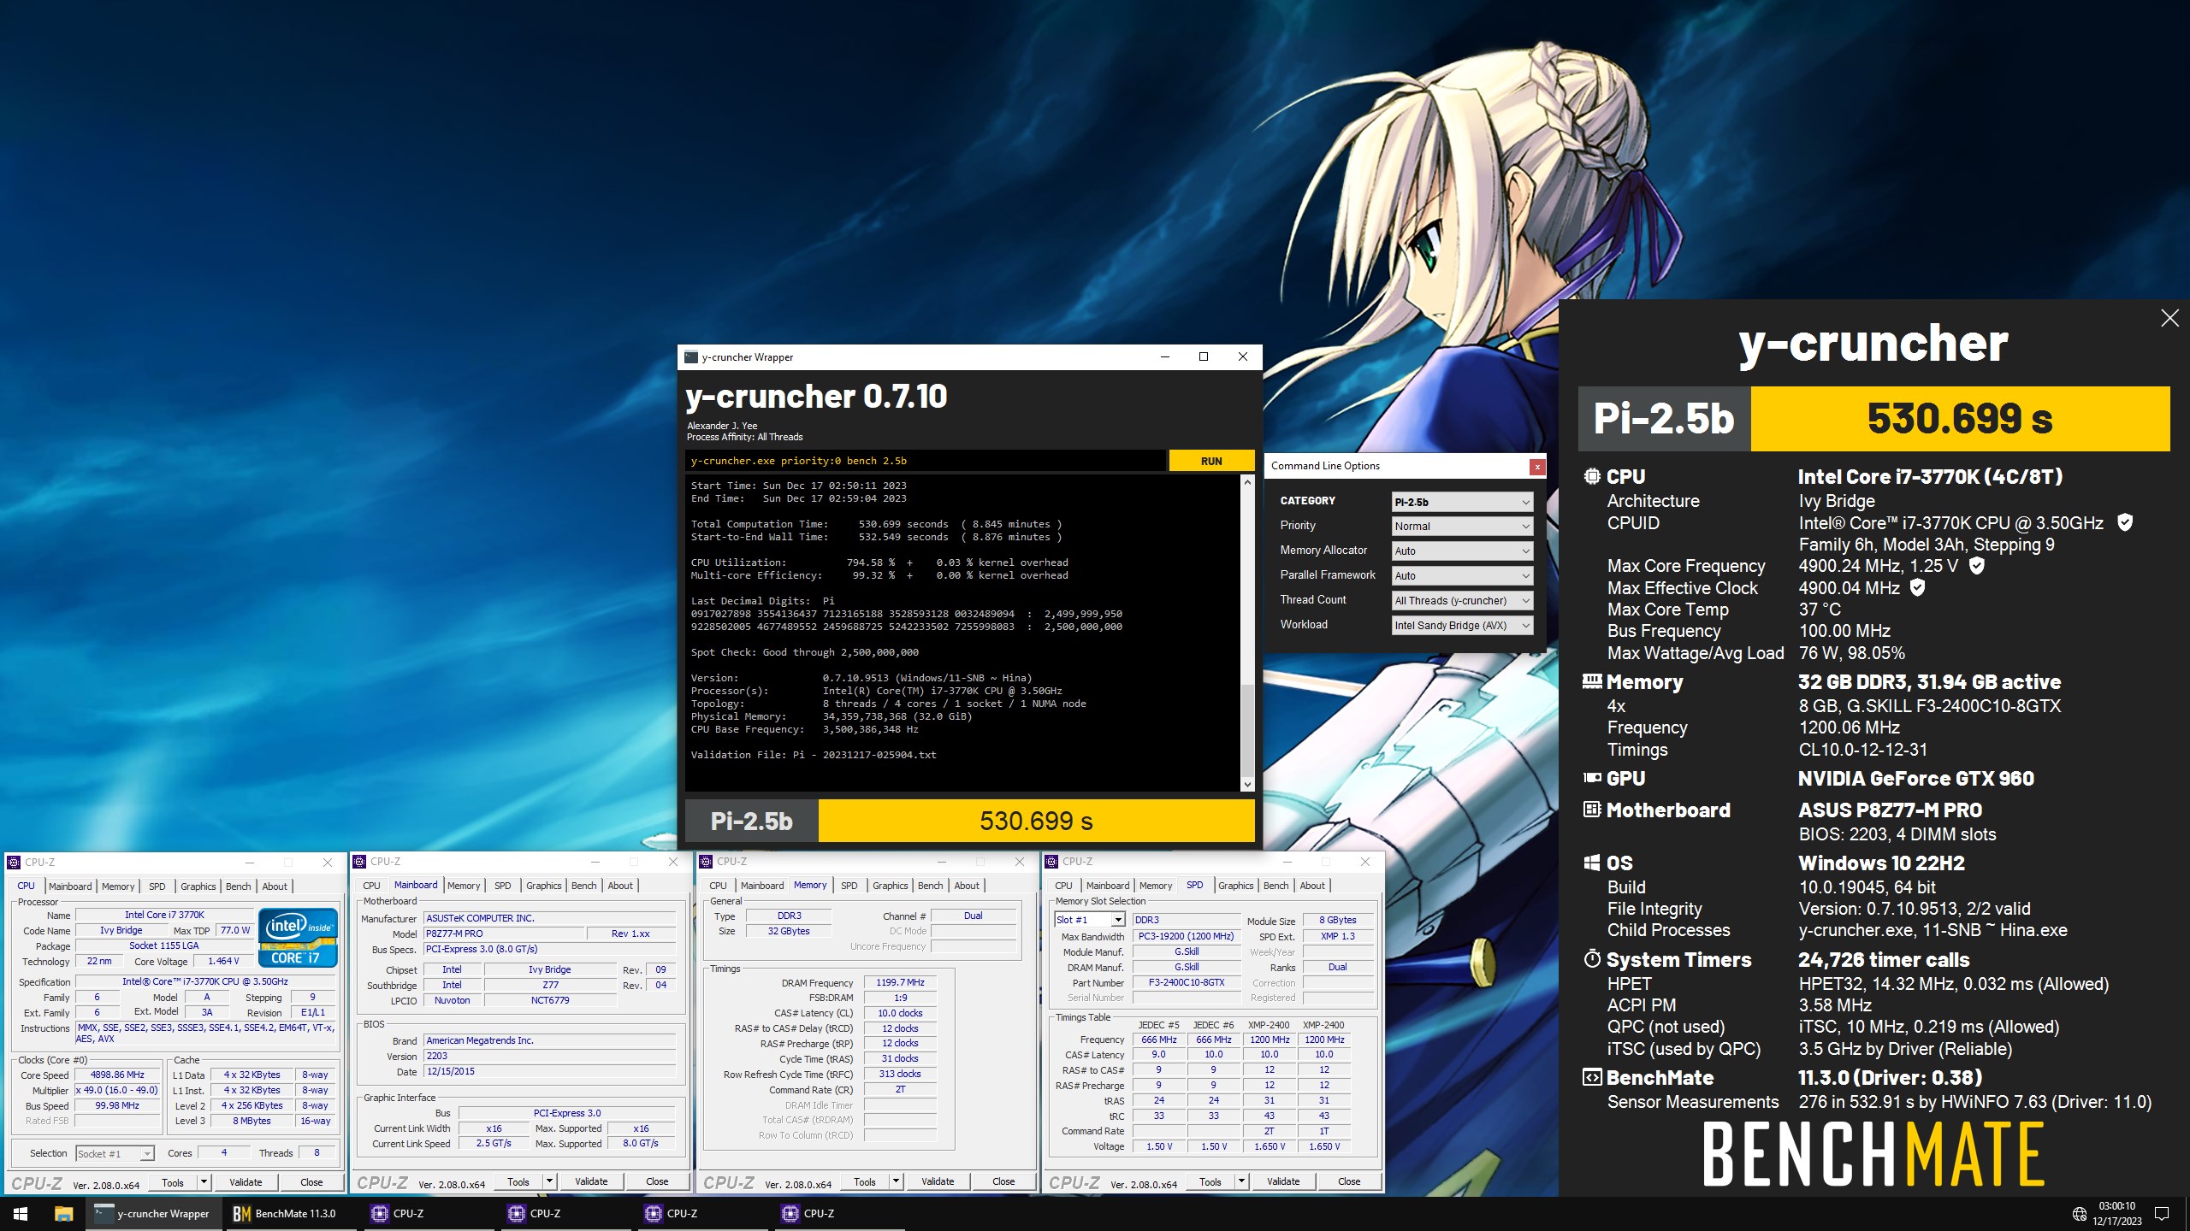Click the Windows Start button
Image resolution: width=2190 pixels, height=1231 pixels.
[x=21, y=1213]
